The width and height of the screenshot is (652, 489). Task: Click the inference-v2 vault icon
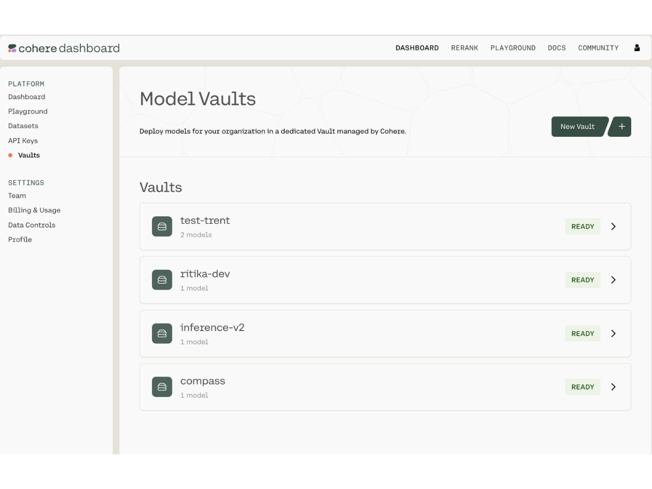tap(162, 334)
